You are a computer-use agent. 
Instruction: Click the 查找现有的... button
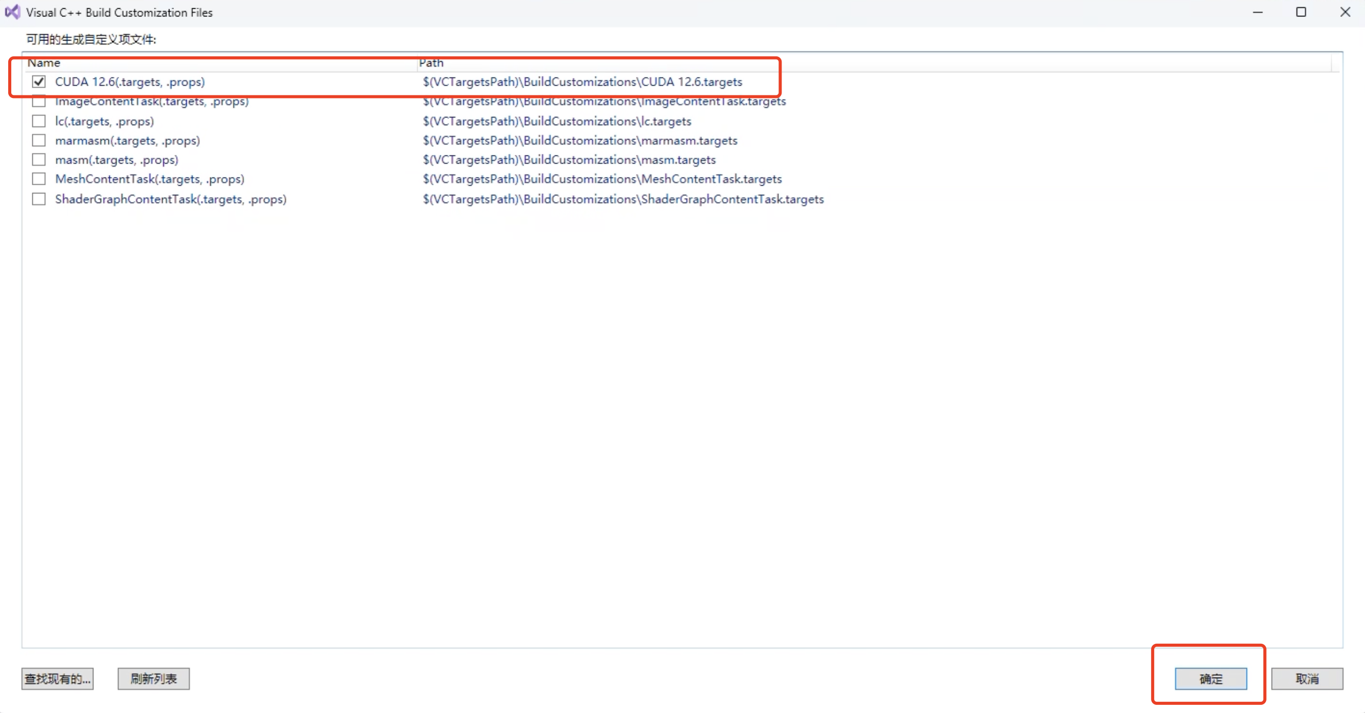(x=57, y=679)
